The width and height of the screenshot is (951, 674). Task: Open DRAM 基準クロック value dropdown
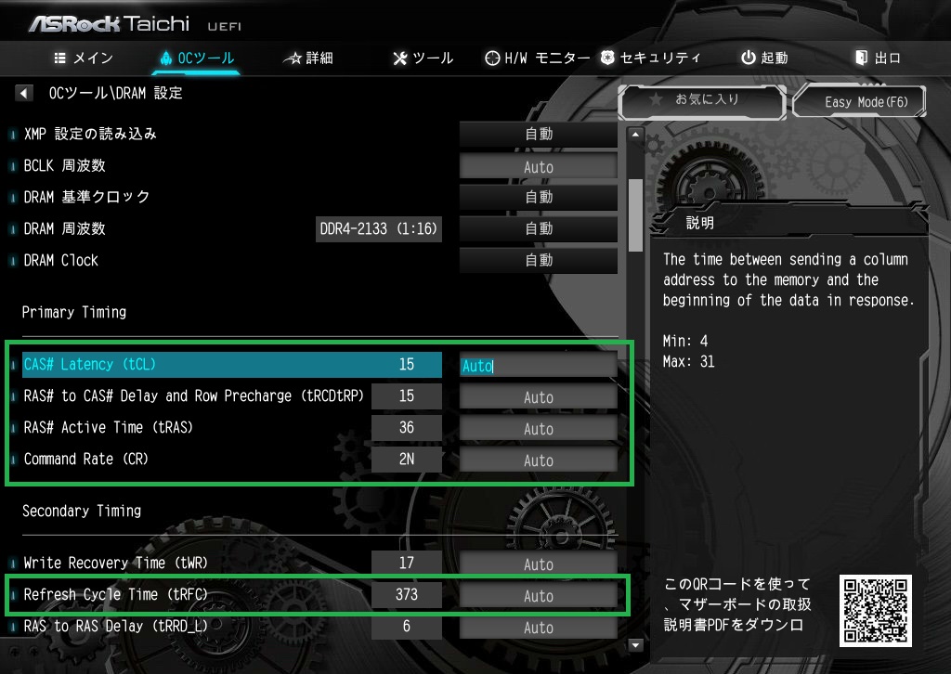point(539,198)
